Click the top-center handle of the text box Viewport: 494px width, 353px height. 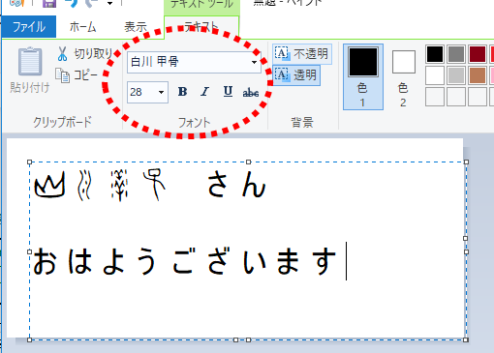tap(248, 162)
